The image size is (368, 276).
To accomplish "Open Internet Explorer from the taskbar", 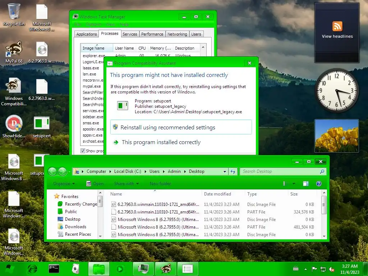I will coord(32,269).
